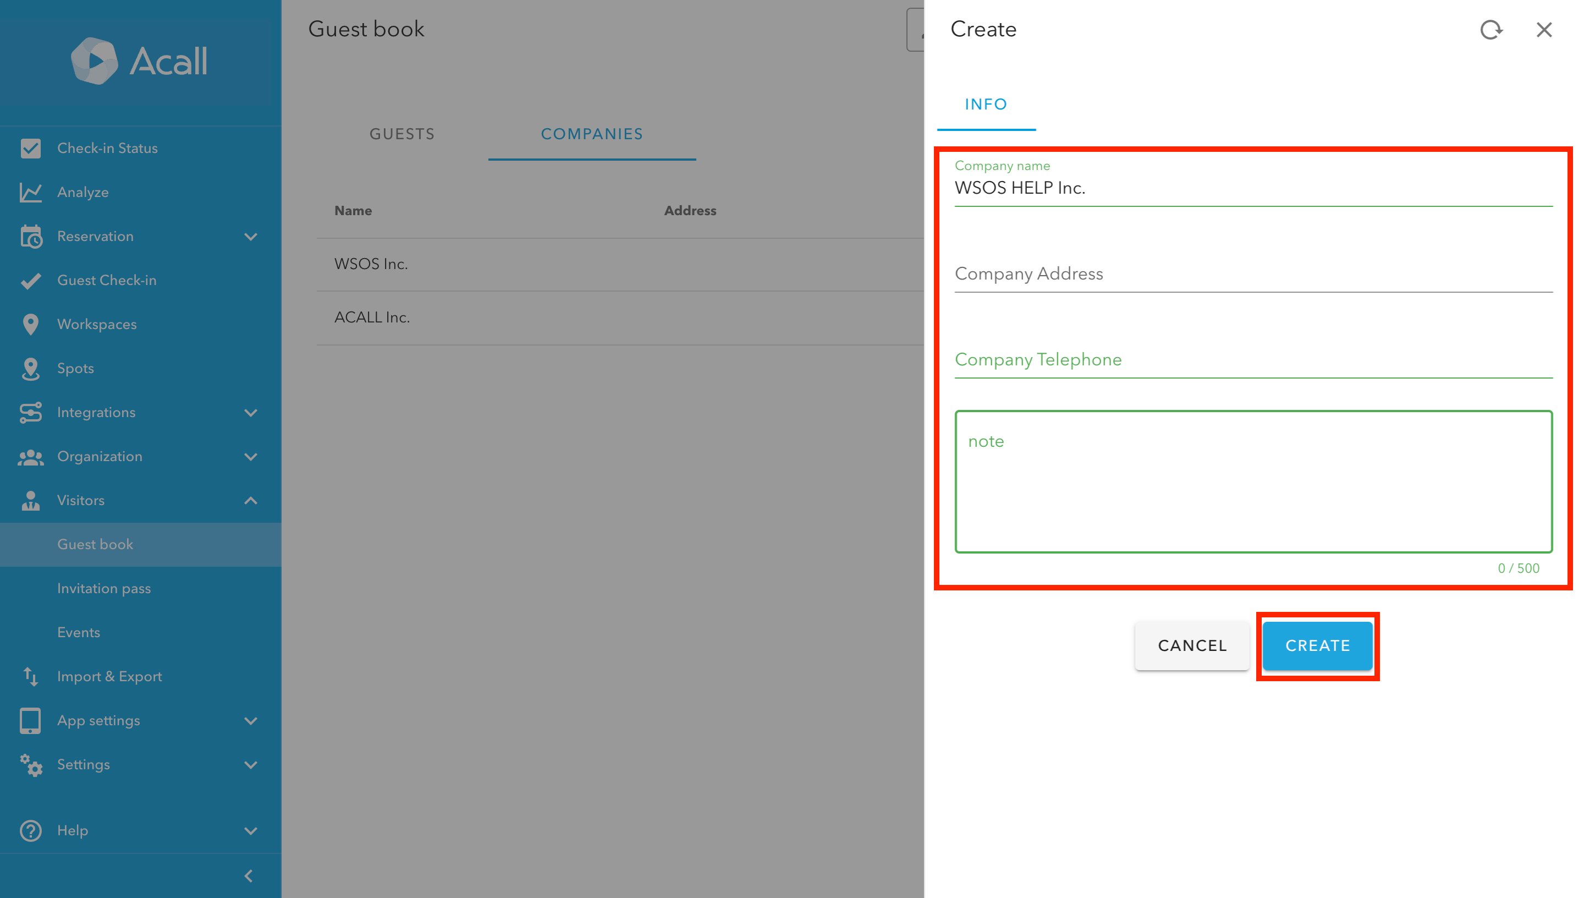Expand the Settings menu chevron
Image resolution: width=1584 pixels, height=898 pixels.
(x=251, y=765)
